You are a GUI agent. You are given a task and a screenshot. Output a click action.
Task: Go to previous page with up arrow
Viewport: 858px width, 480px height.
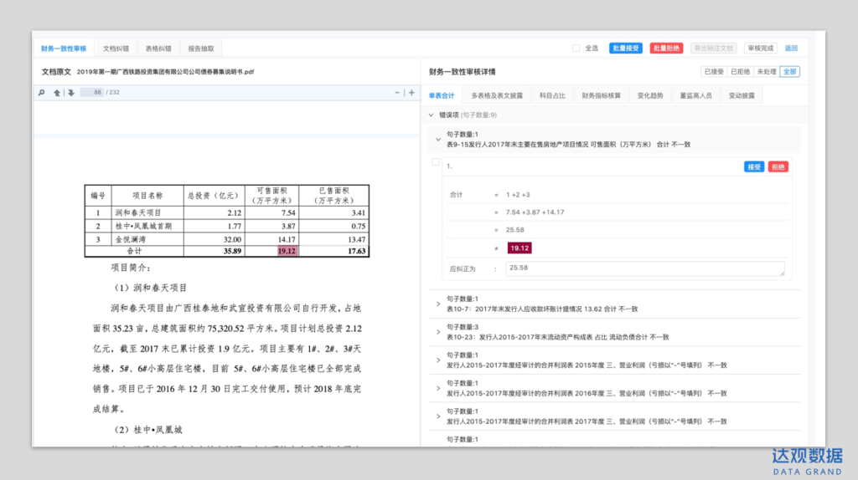pos(57,93)
